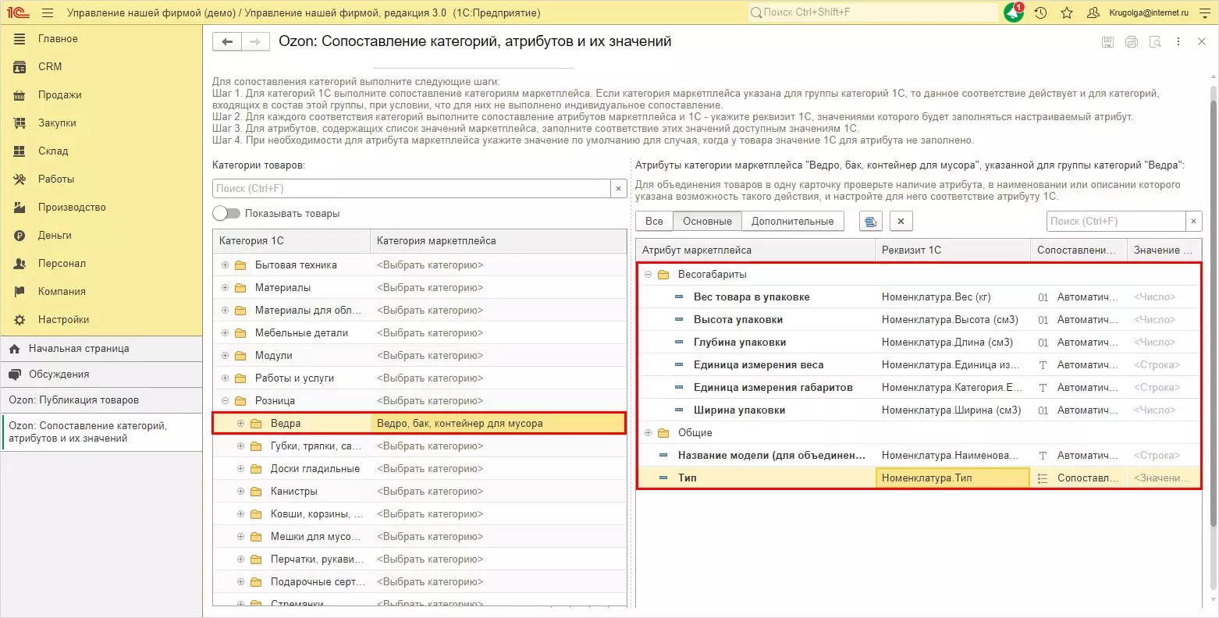Viewport: 1219px width, 618px height.
Task: Click the category search input field
Action: (x=412, y=188)
